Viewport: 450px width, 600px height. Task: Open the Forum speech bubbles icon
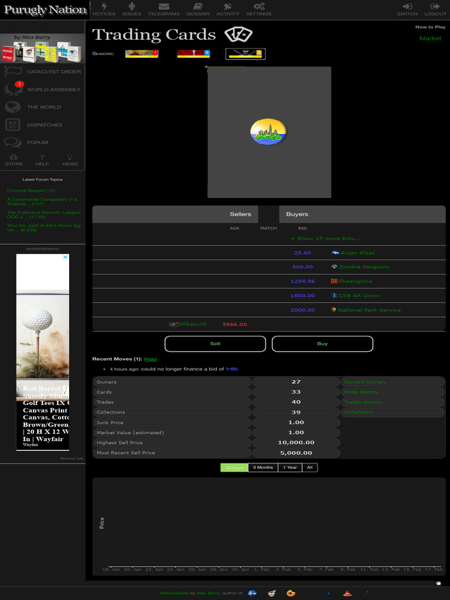13,142
